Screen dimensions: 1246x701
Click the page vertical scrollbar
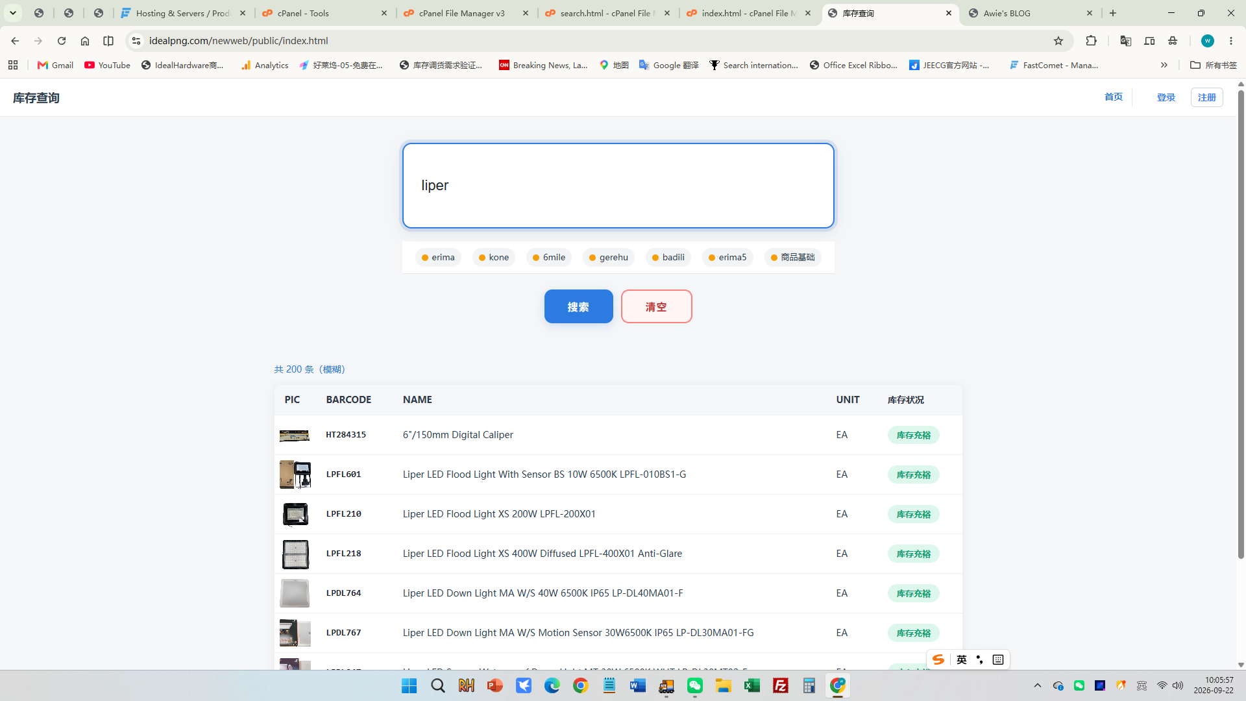[x=1241, y=325]
